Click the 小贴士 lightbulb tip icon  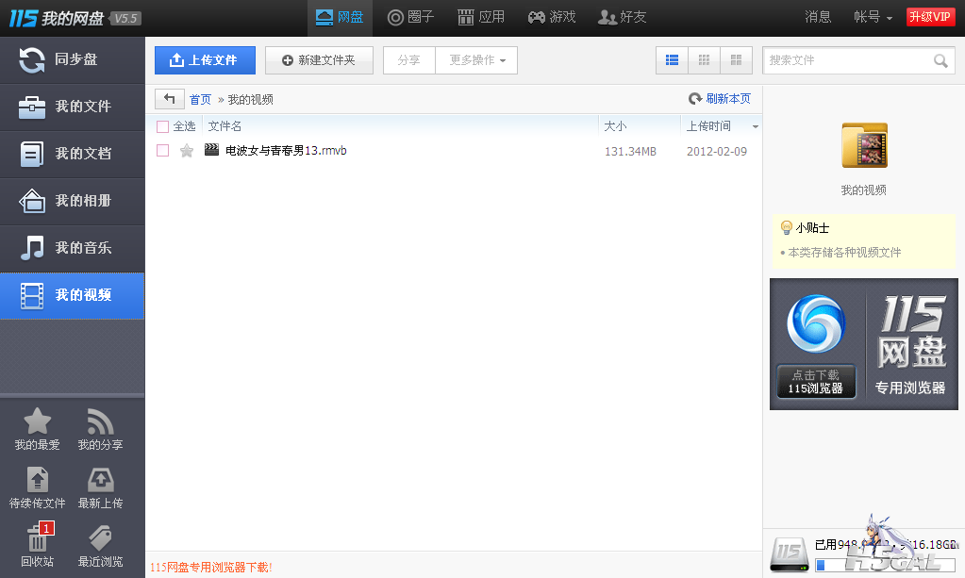[x=786, y=227]
